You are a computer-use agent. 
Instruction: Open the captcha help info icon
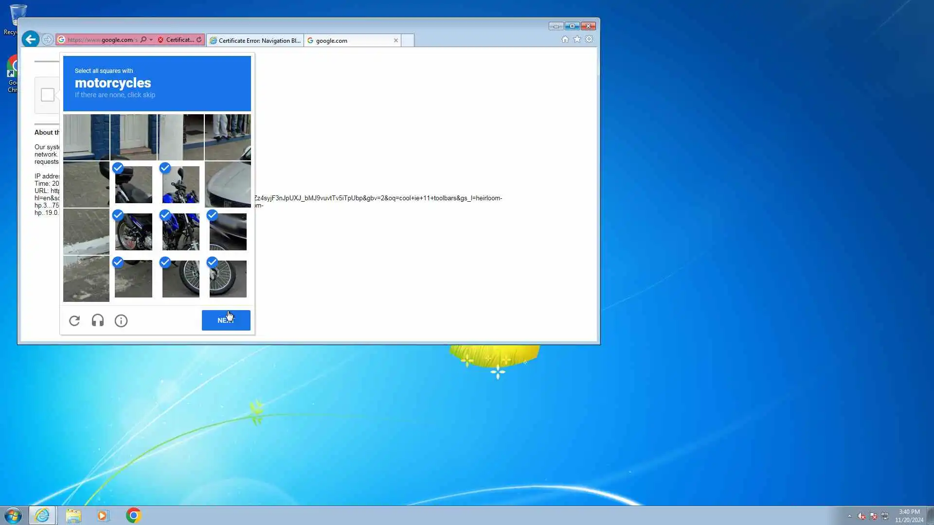(121, 321)
